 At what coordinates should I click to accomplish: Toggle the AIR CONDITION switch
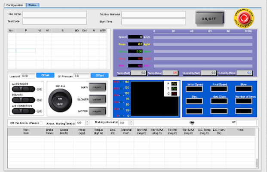[x=24, y=111]
